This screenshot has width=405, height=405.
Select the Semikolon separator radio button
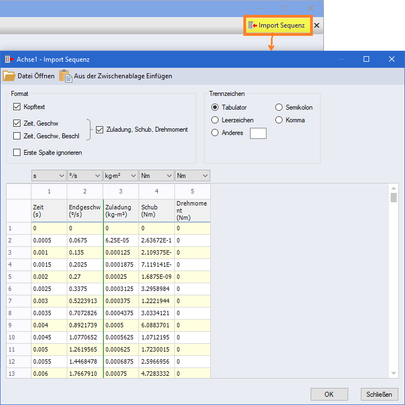pyautogui.click(x=279, y=107)
